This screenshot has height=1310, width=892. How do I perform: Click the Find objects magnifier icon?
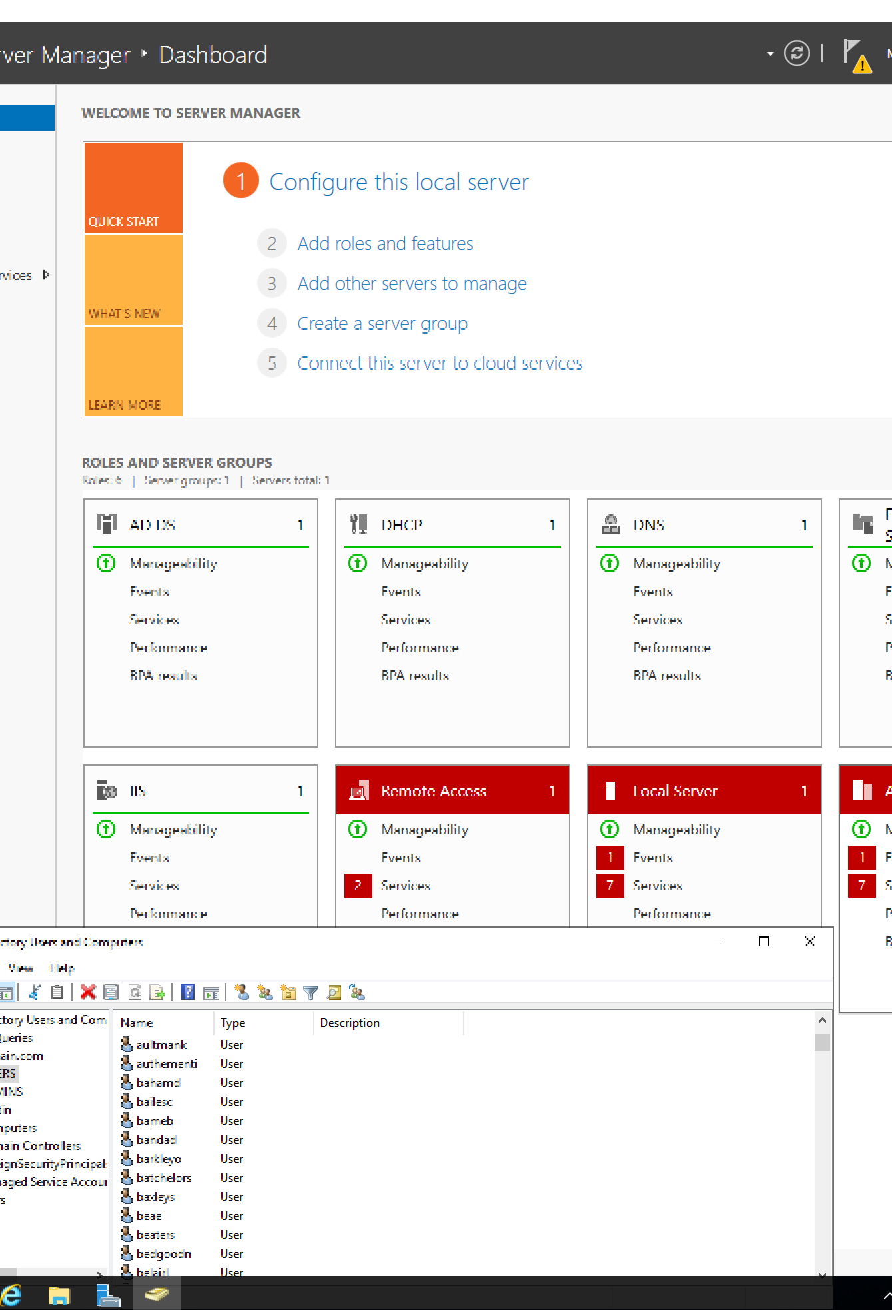[x=334, y=993]
